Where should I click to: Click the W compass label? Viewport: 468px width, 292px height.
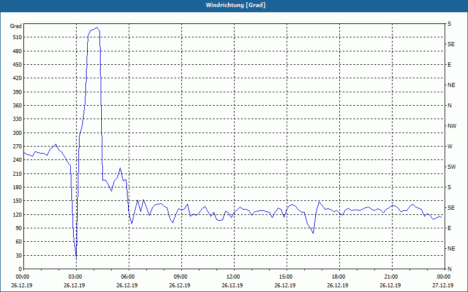(450, 147)
